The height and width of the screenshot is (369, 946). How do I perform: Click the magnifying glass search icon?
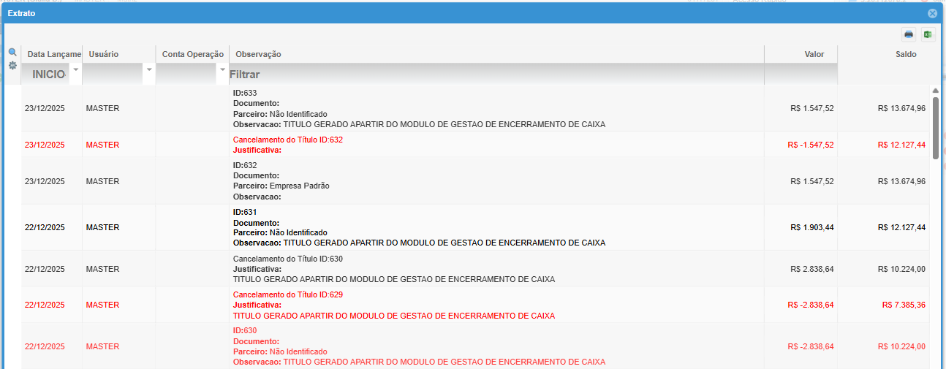click(x=12, y=53)
